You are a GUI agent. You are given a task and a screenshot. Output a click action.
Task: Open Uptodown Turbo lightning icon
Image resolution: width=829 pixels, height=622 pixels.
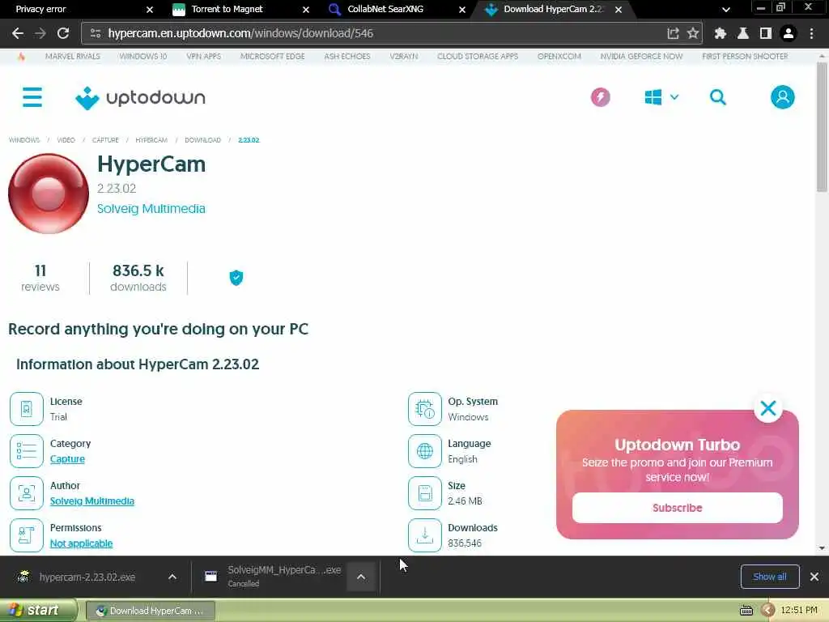coord(600,97)
